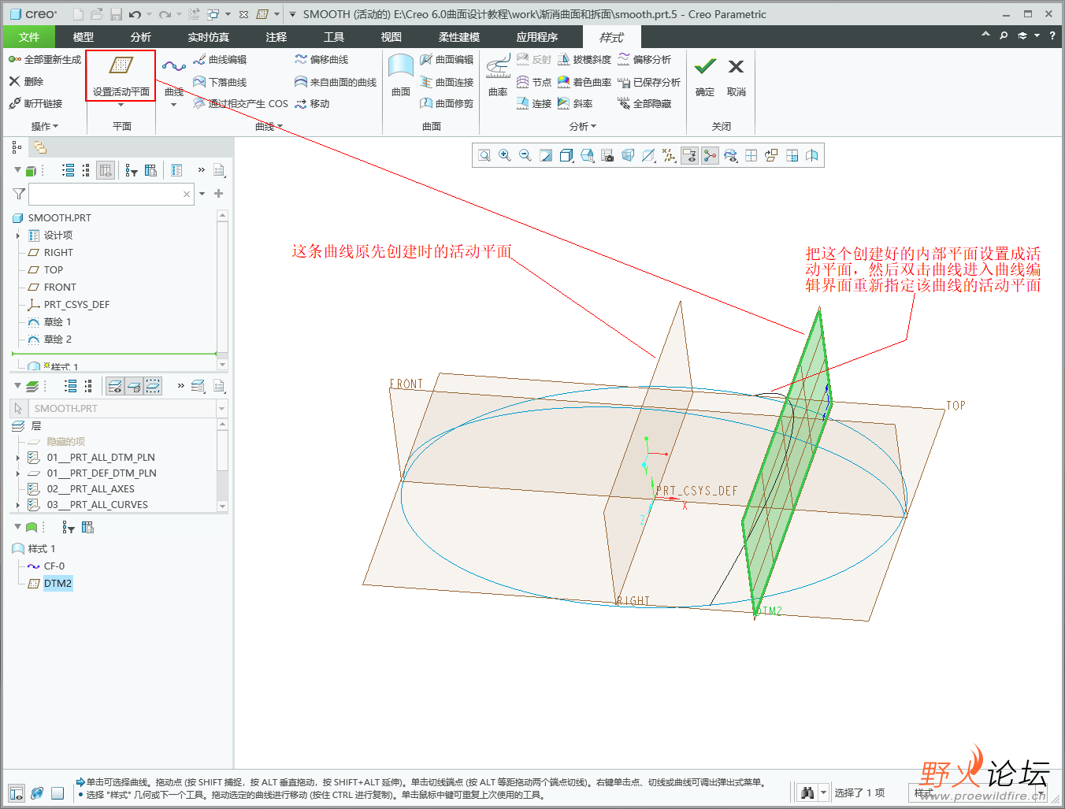Image resolution: width=1065 pixels, height=809 pixels.
Task: Switch to the 模型 ribbon tab
Action: pyautogui.click(x=83, y=37)
